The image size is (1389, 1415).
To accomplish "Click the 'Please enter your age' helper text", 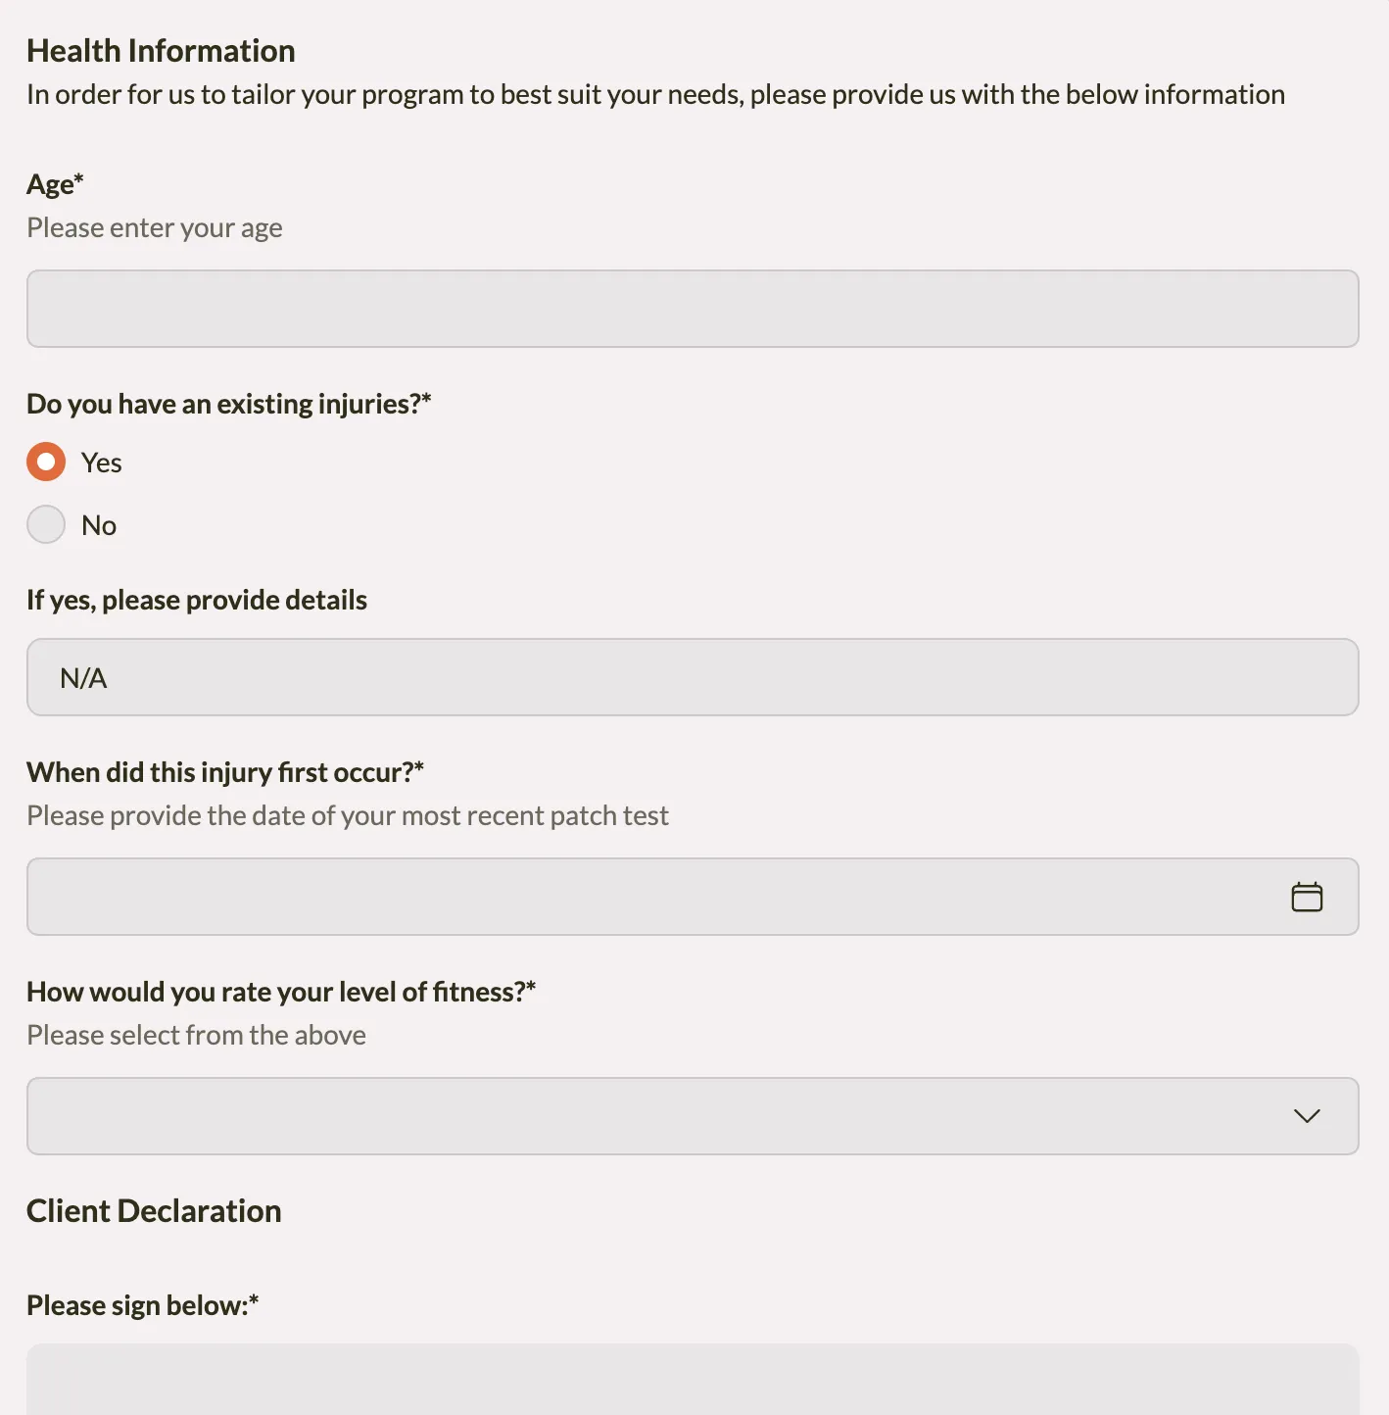I will tap(154, 226).
